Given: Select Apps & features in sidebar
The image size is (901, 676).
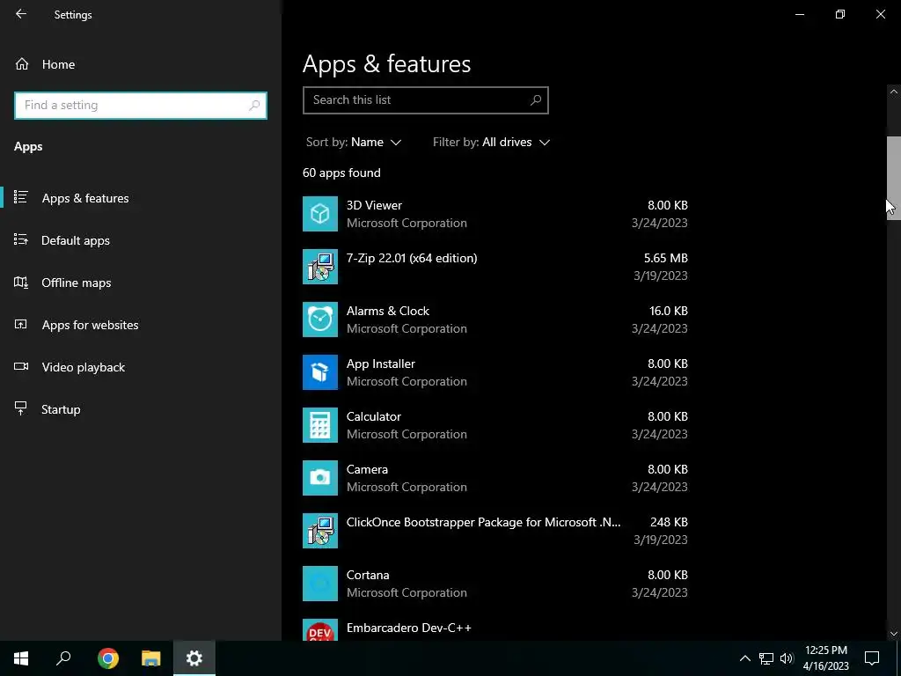Looking at the screenshot, I should pos(85,198).
